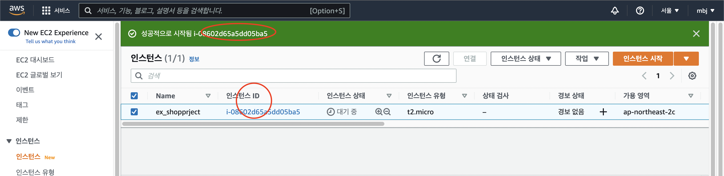Sort by 인스턴스 유형 column arrow

point(464,96)
